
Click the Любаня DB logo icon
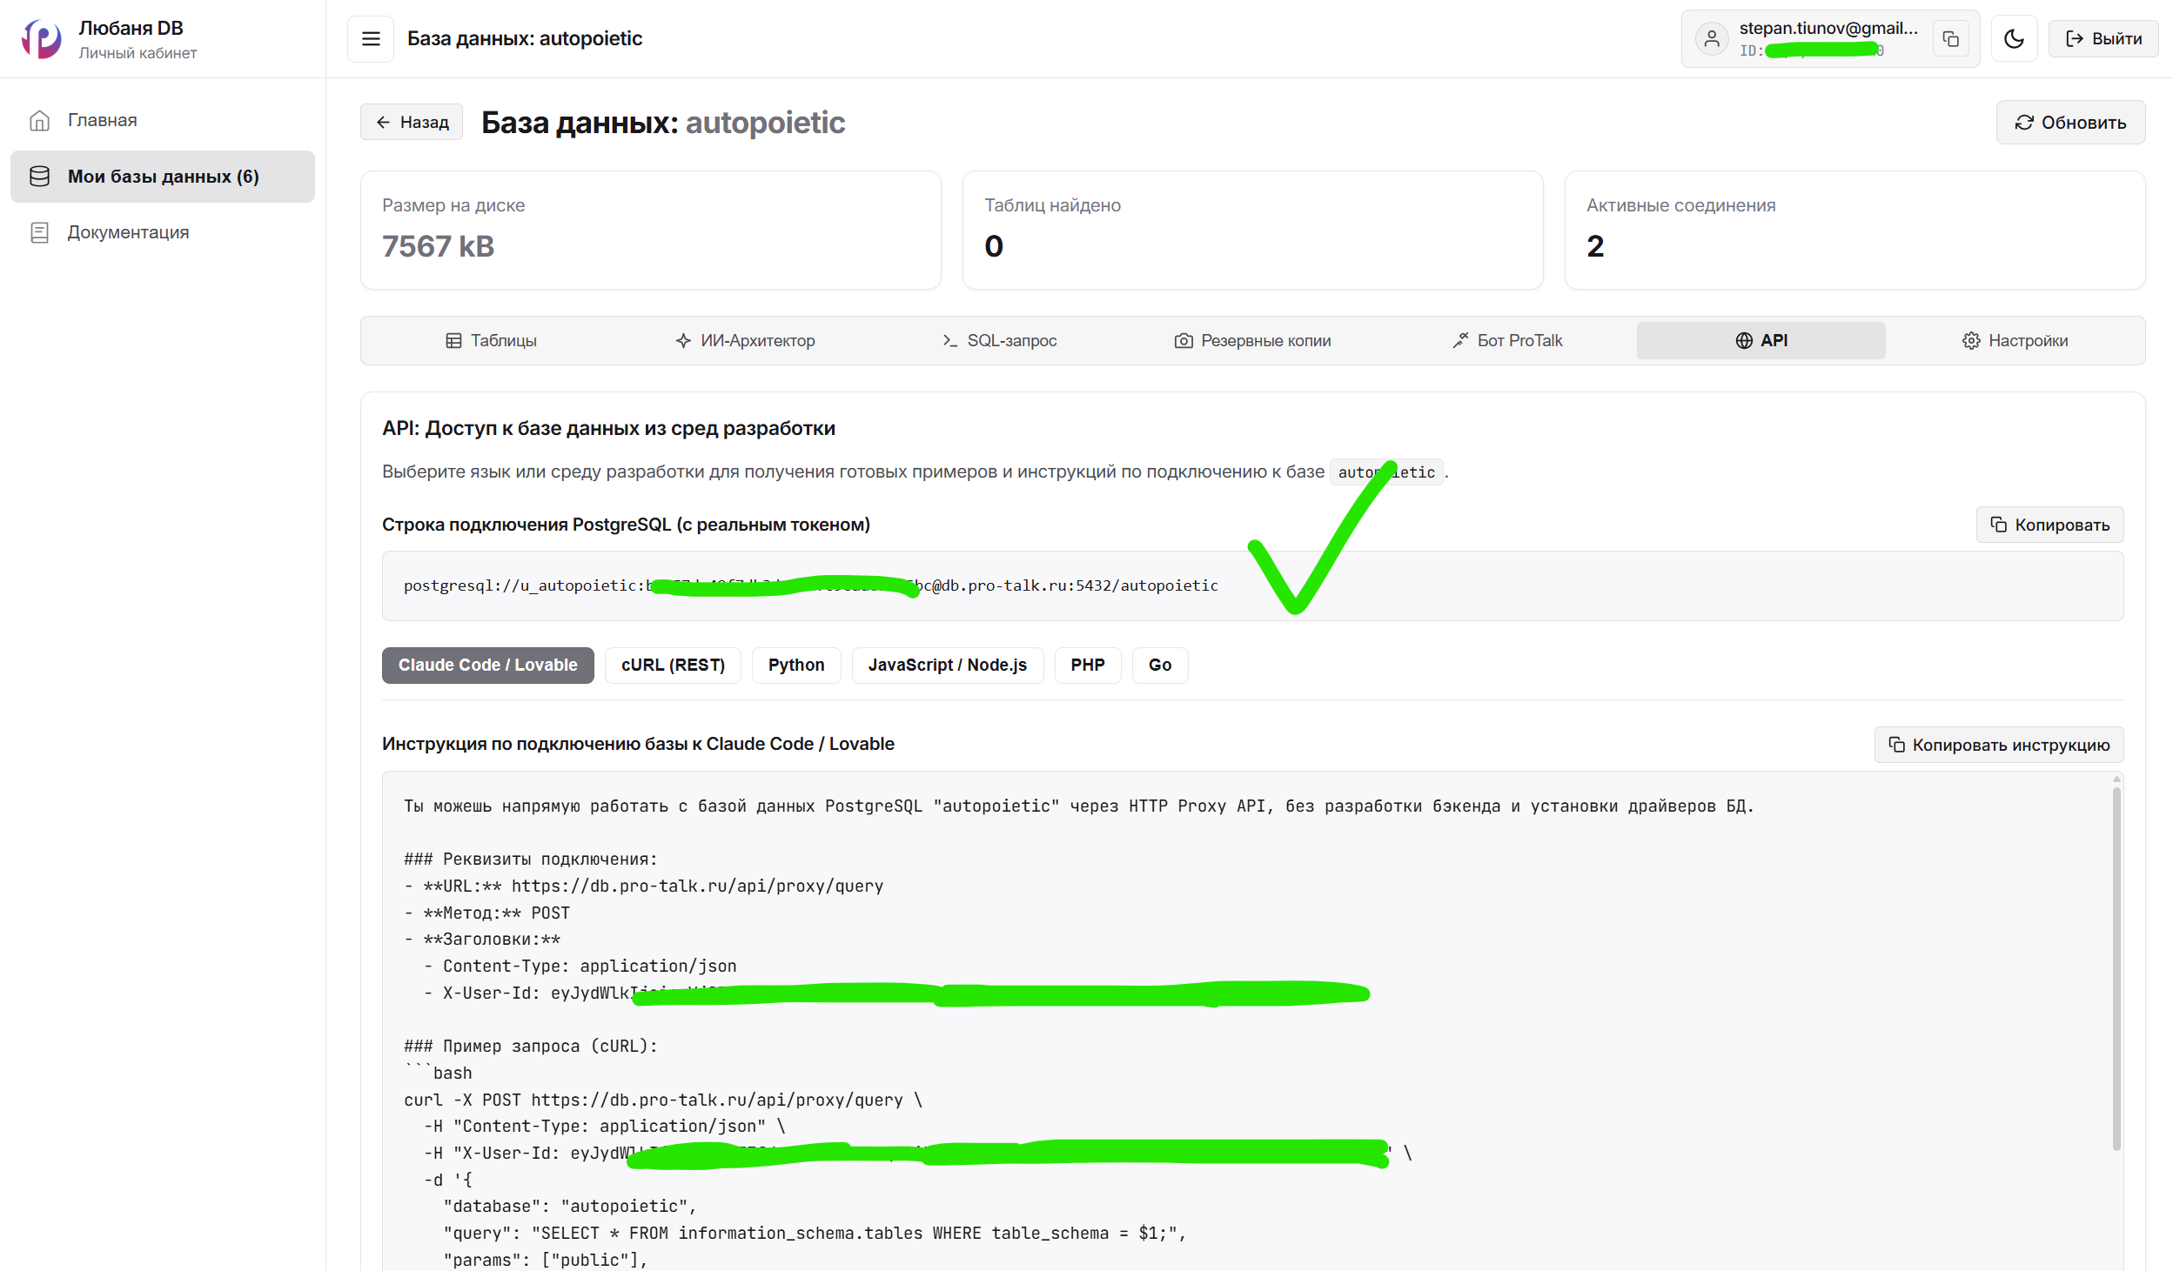coord(42,38)
